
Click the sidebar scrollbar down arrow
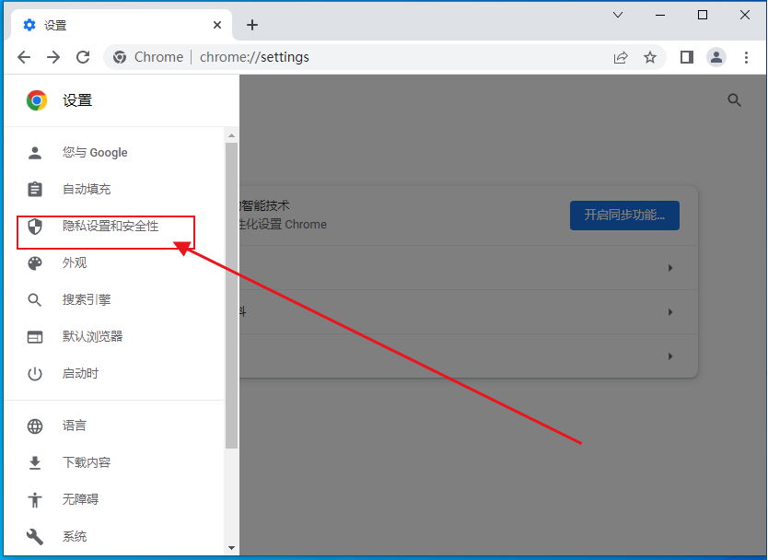[x=232, y=548]
